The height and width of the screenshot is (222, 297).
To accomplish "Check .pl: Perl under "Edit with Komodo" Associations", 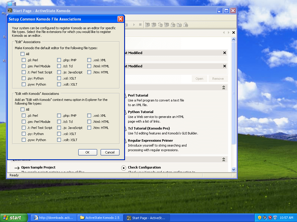I will pos(24,116).
